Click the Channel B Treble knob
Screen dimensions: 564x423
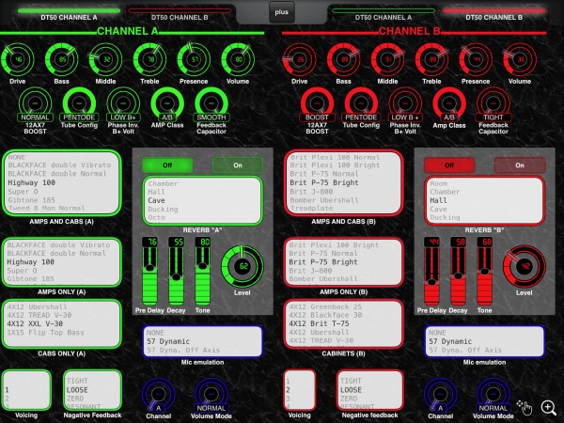coord(431,59)
